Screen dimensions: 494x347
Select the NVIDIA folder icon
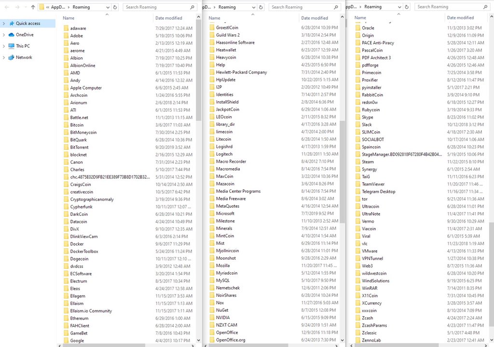[212, 318]
